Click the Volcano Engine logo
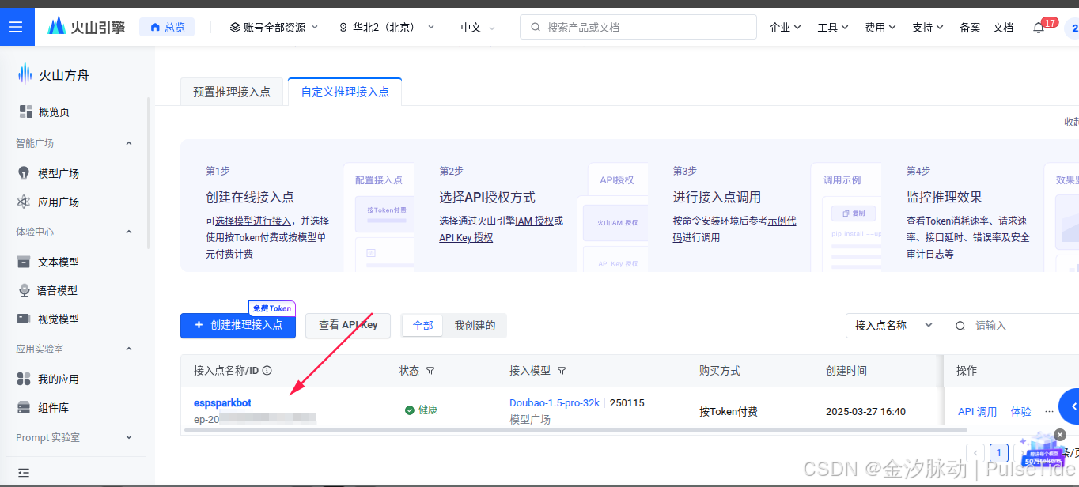The width and height of the screenshot is (1079, 487). (86, 27)
